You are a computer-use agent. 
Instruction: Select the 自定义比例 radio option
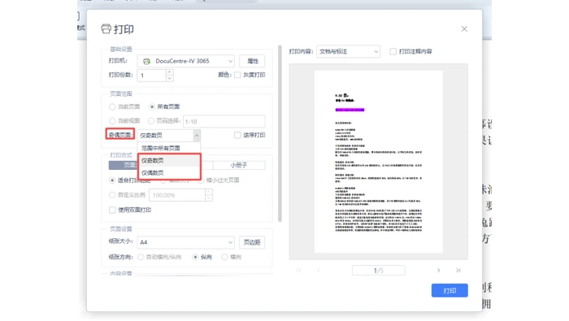pyautogui.click(x=112, y=195)
